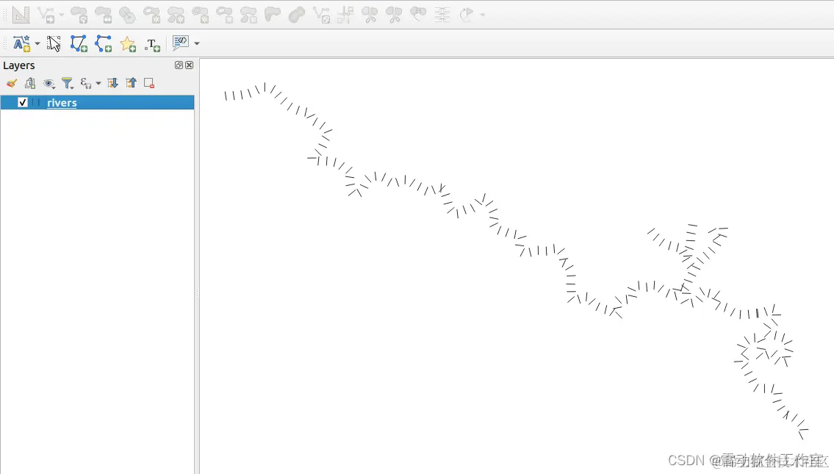Click New Annotation Layer icon
The width and height of the screenshot is (834, 474).
[21, 43]
